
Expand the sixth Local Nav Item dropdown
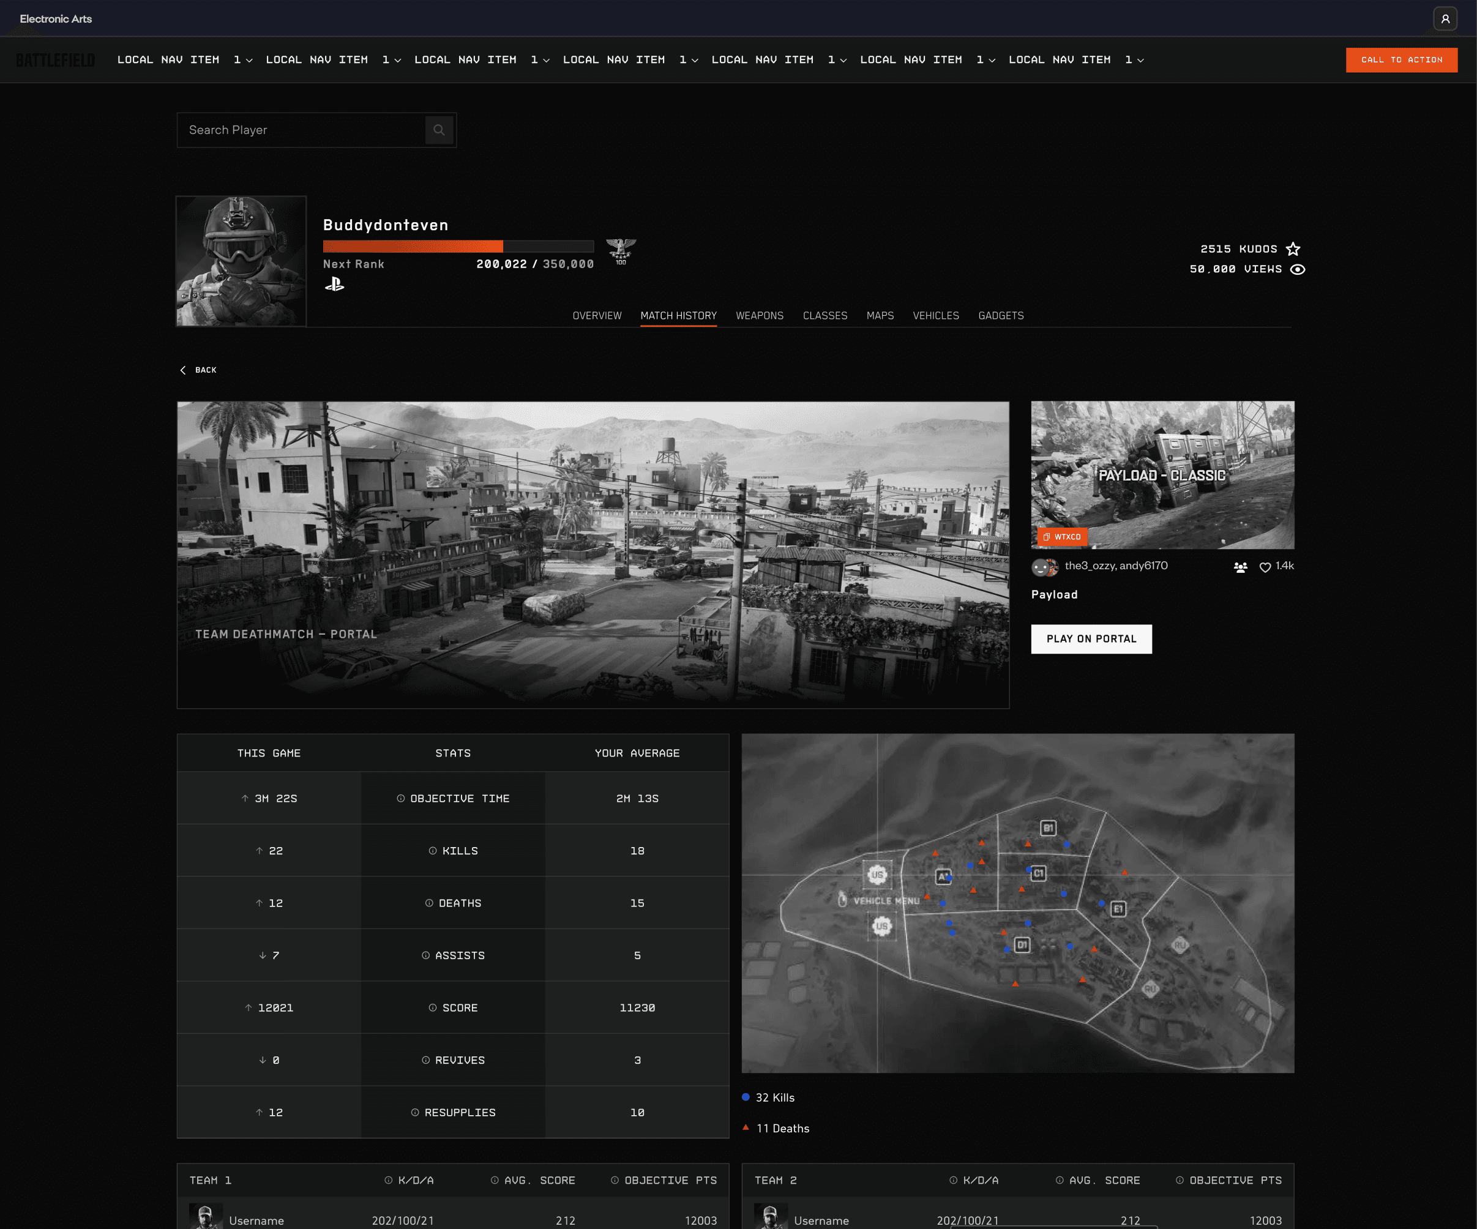click(x=928, y=60)
